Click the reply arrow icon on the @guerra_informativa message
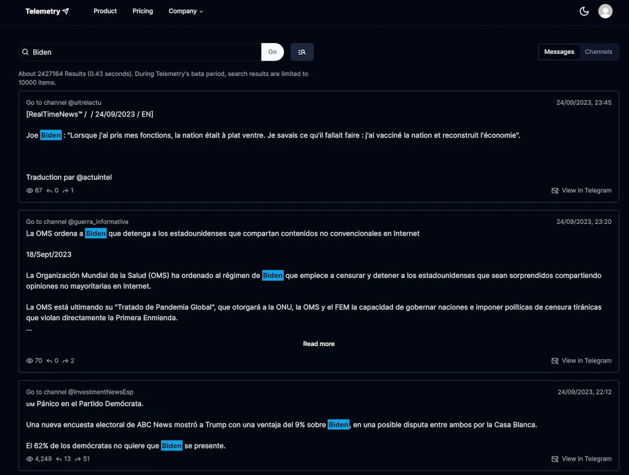 coord(49,361)
